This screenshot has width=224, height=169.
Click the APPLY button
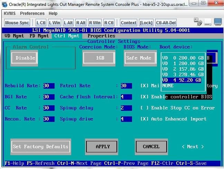pos(102,146)
